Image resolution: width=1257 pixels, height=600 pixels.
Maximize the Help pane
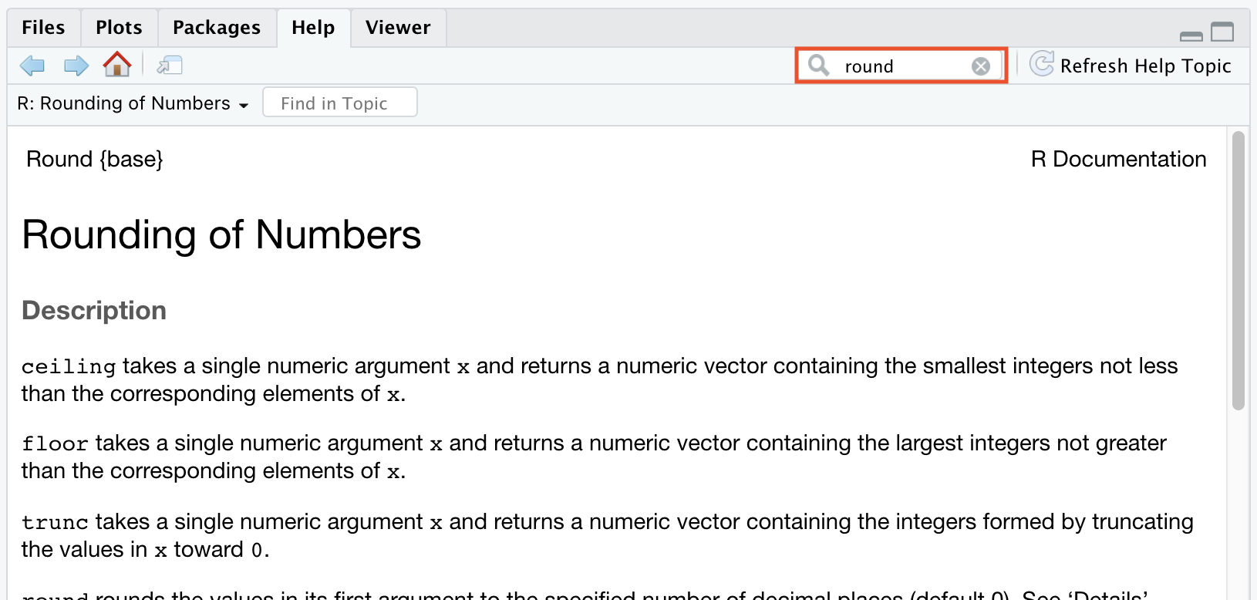click(1222, 32)
